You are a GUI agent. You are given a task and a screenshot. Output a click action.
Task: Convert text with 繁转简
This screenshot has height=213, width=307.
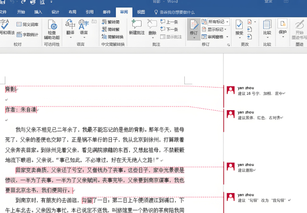(110, 22)
